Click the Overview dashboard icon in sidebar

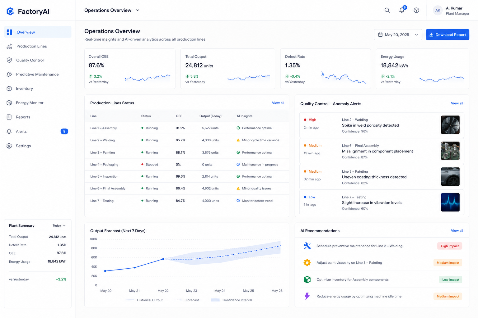point(9,32)
